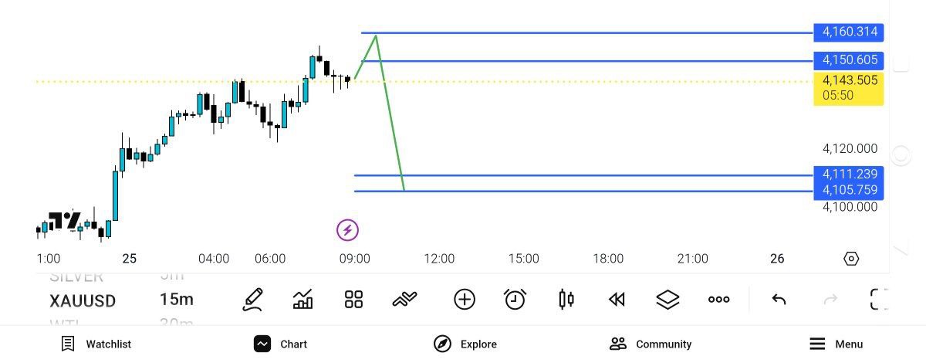Screen dimensions: 926x363
Task: Open the indicators chart icon
Action: coord(303,299)
